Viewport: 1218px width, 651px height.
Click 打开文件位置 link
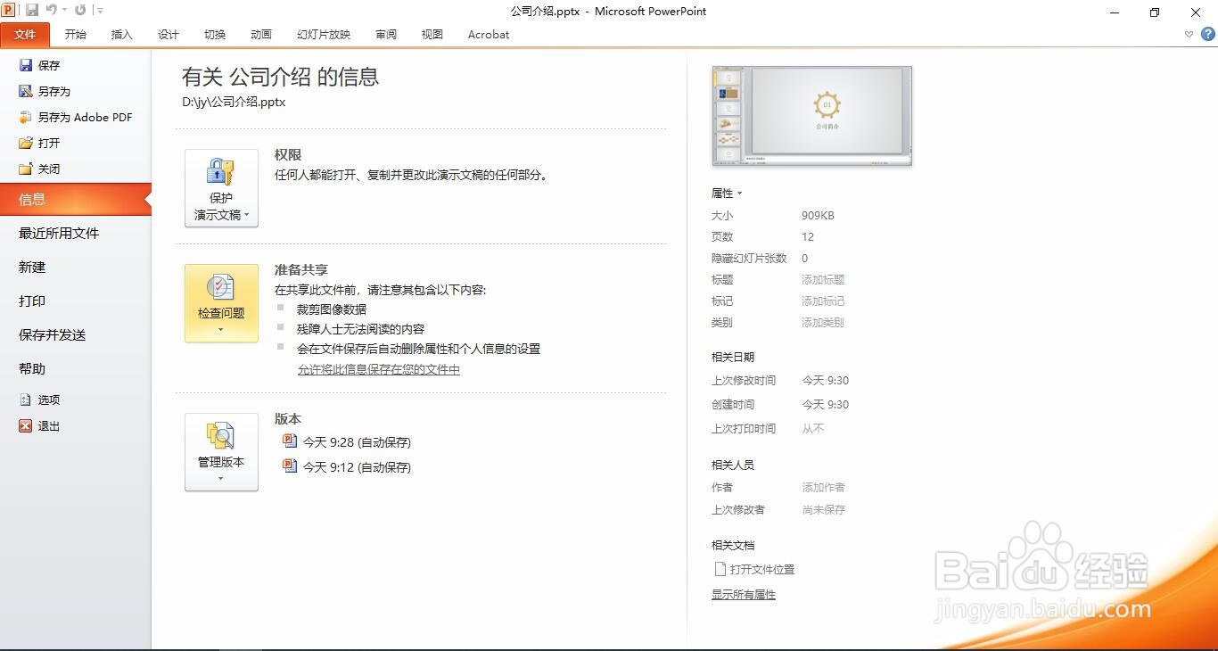(753, 569)
